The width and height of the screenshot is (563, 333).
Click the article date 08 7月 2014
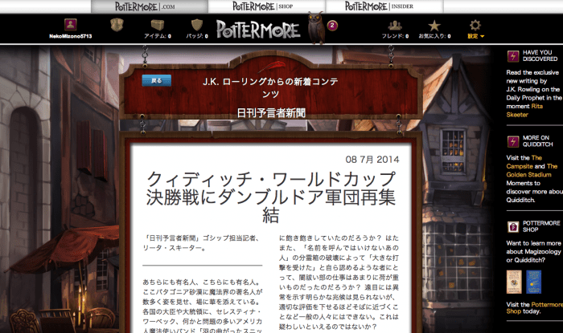pyautogui.click(x=372, y=160)
